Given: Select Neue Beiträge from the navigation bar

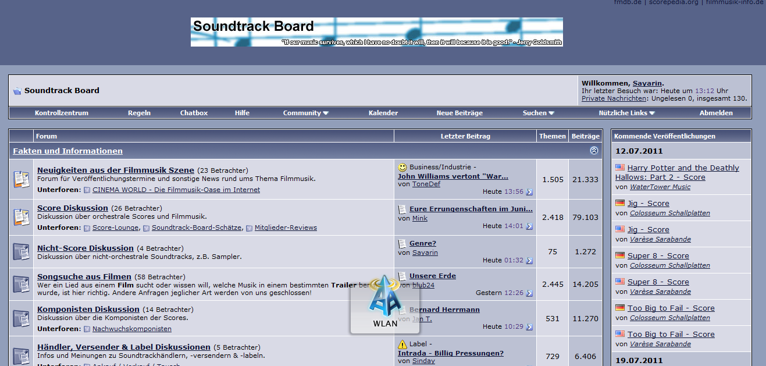Looking at the screenshot, I should pyautogui.click(x=459, y=113).
